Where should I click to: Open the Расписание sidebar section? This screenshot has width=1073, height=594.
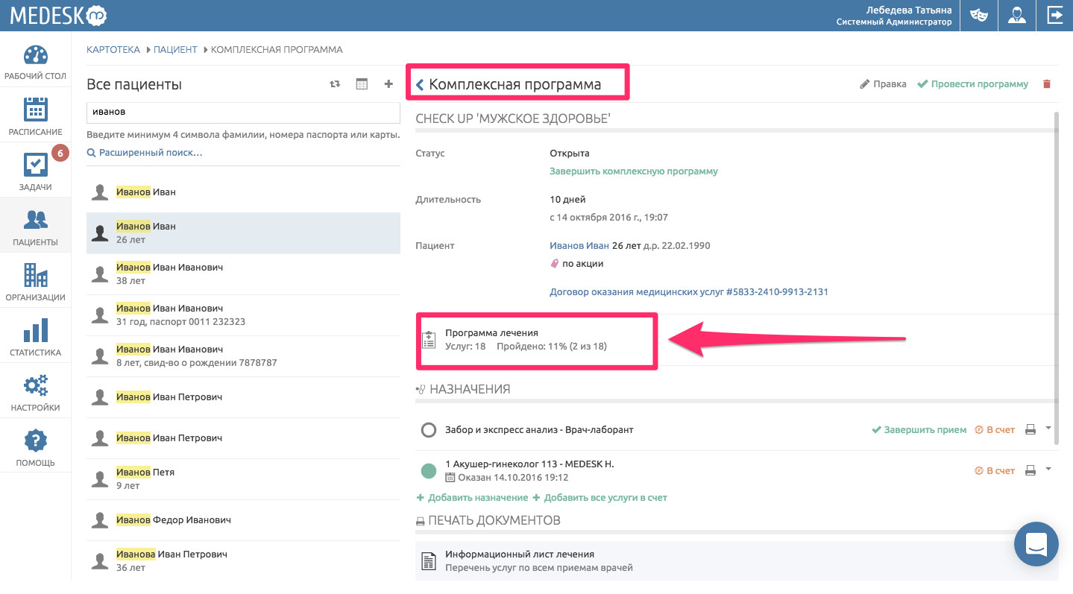35,117
